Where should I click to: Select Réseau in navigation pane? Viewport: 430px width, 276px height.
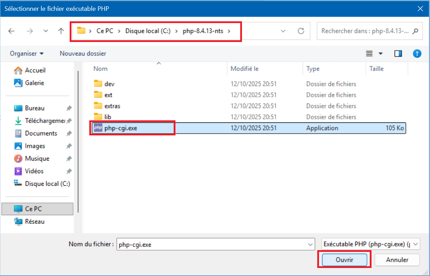pos(35,221)
